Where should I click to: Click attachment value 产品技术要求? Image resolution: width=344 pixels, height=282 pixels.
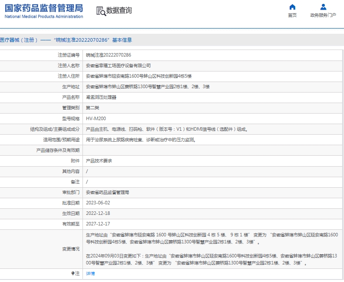point(99,161)
